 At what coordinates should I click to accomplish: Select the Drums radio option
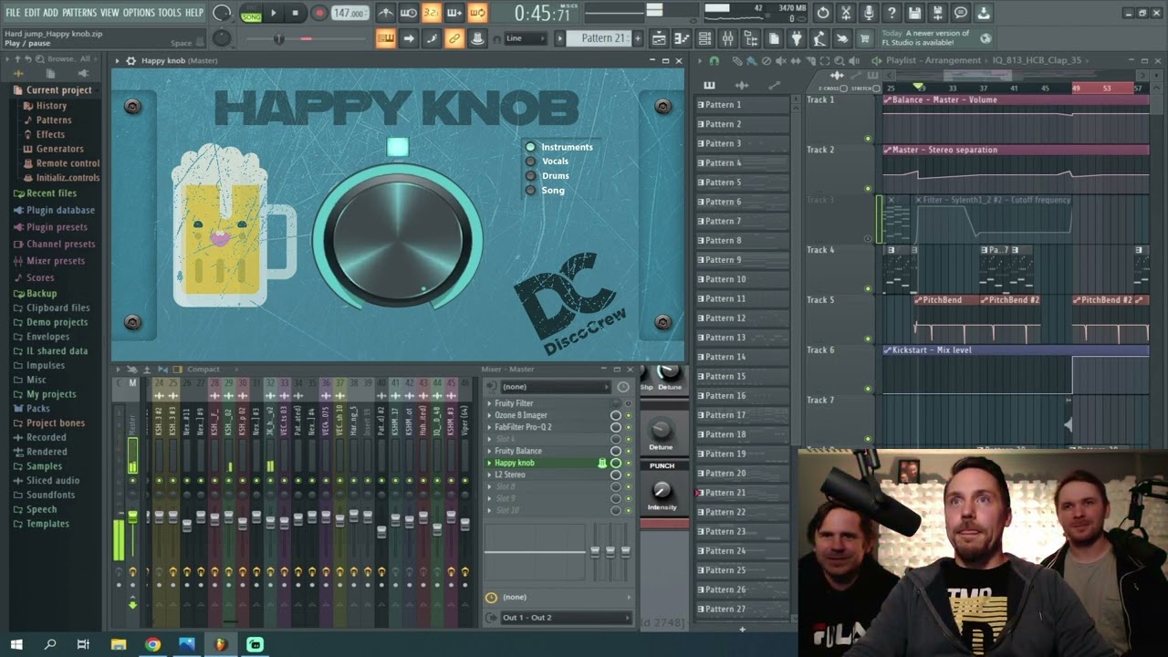(x=530, y=175)
